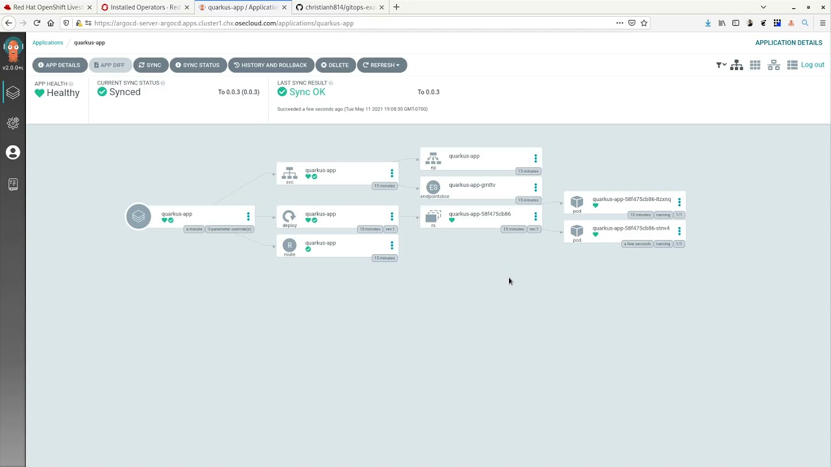Open kebab menu of quarkus-app application node
Screen dimensions: 831x467
pyautogui.click(x=248, y=217)
